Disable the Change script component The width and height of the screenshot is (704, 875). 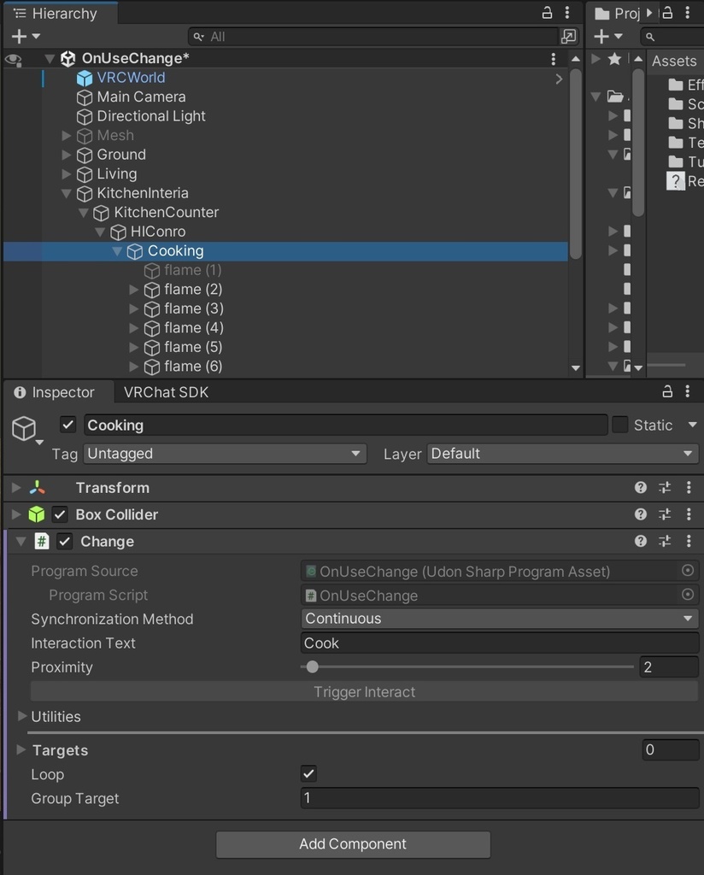[x=65, y=541]
